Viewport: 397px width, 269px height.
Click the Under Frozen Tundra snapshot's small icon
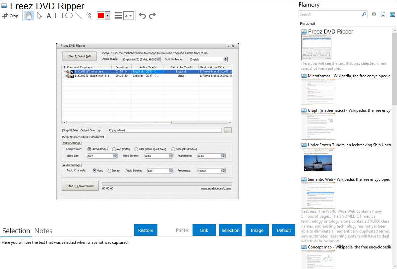[x=304, y=145]
